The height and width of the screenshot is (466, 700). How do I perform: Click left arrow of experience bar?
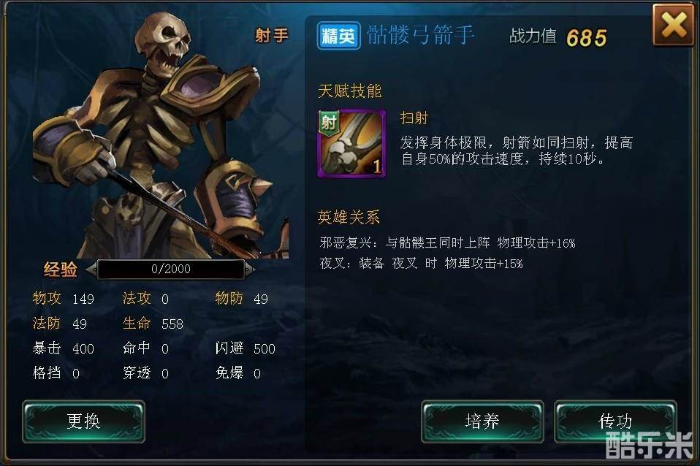tap(91, 269)
